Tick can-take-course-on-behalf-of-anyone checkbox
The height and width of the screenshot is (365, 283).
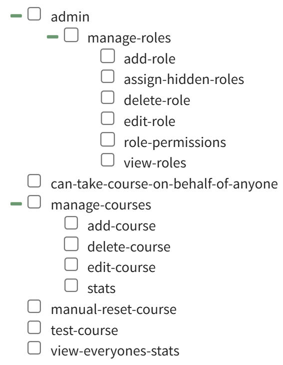click(34, 181)
